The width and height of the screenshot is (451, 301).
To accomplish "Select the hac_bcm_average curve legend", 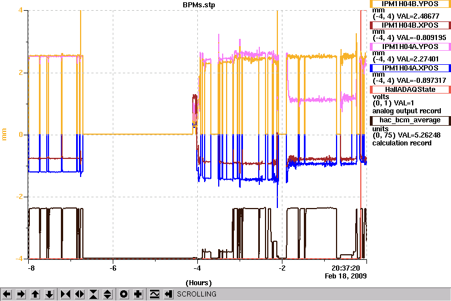I will pos(410,120).
